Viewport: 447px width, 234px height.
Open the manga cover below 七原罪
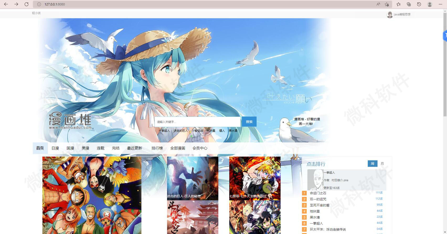[255, 217]
